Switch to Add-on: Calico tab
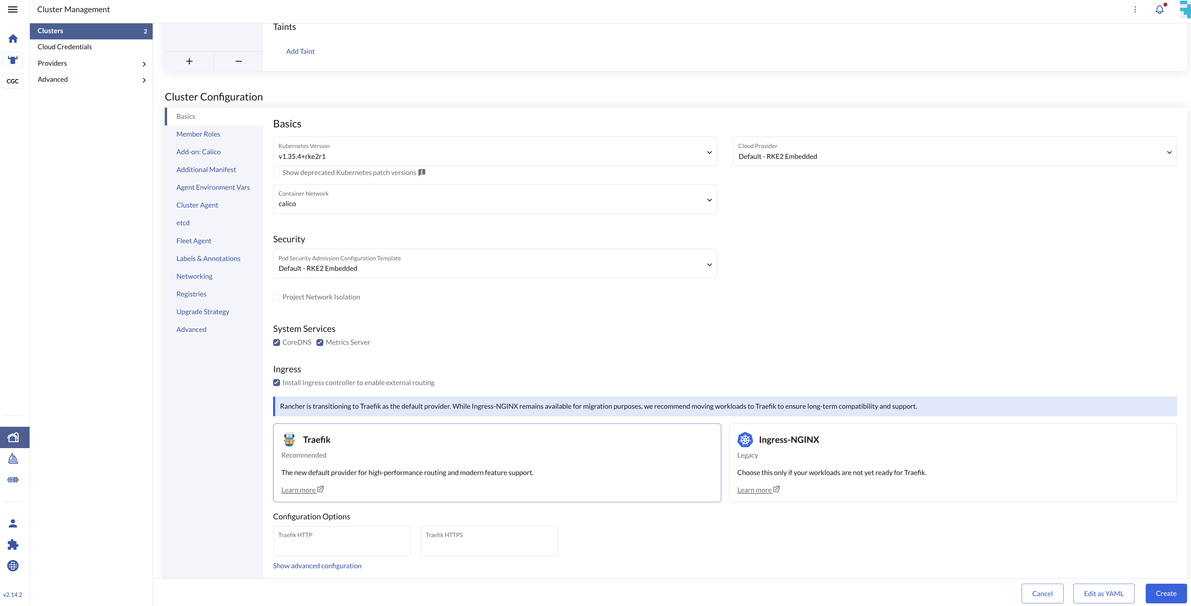This screenshot has height=606, width=1191. point(198,152)
